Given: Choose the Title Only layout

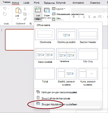Looking at the screenshot, I should click(x=88, y=54).
